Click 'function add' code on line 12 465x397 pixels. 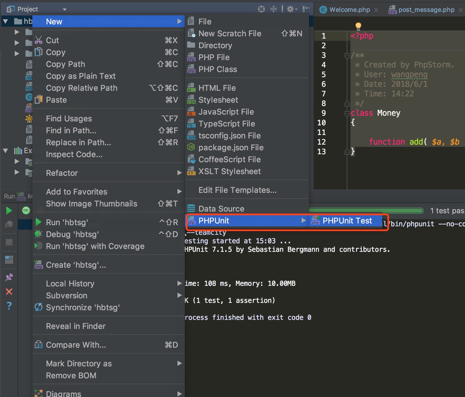396,142
